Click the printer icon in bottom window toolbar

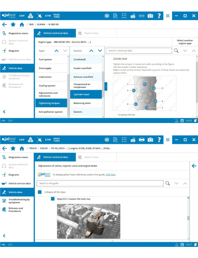click(x=141, y=140)
